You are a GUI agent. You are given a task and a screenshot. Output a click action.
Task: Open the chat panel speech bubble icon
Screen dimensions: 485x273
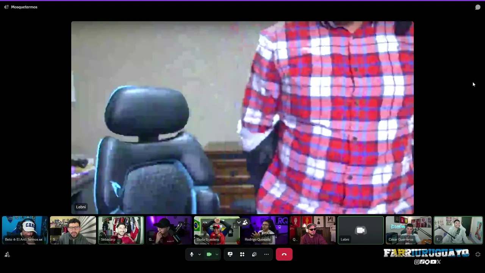pyautogui.click(x=478, y=7)
